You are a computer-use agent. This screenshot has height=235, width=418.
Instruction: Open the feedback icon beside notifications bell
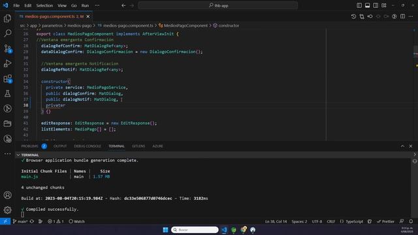tap(402, 221)
